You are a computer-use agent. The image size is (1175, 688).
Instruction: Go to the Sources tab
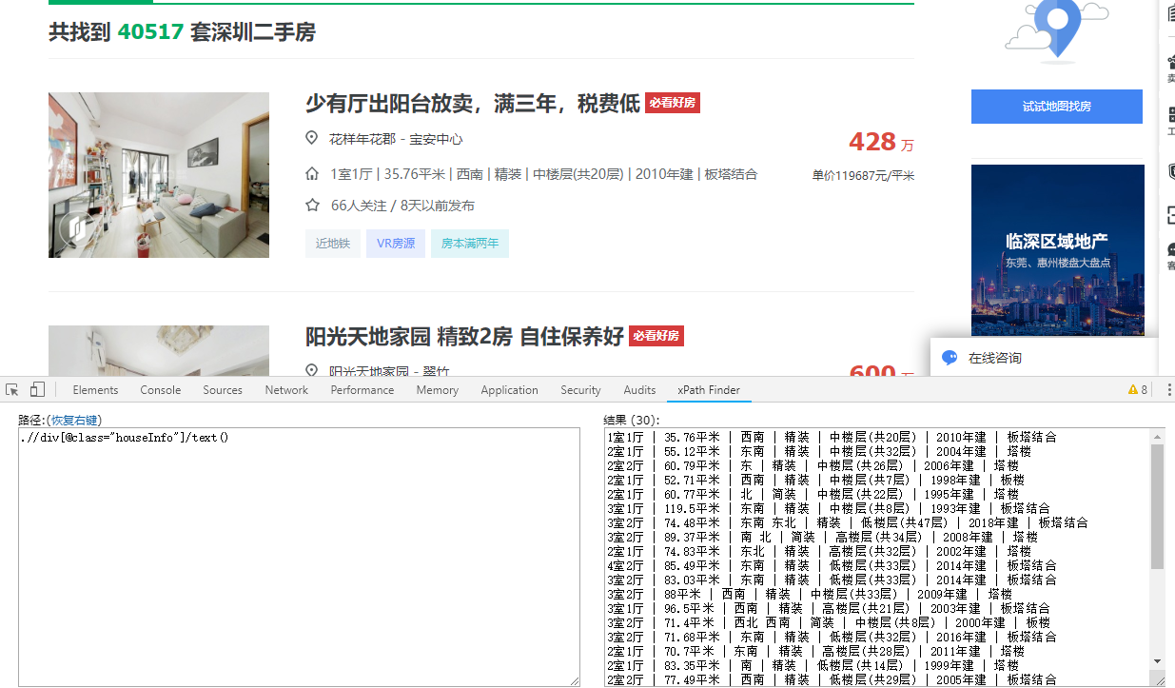click(223, 390)
